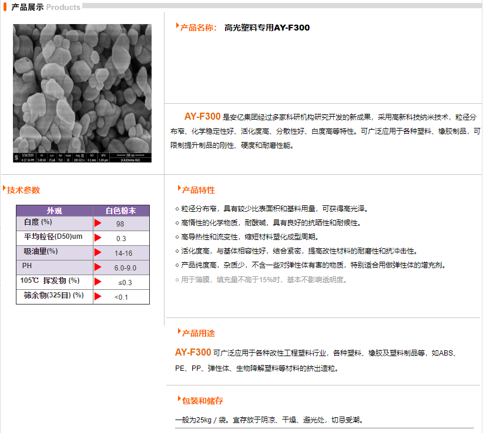
Task: Click the feature line starting 高导热性和流变性
Action: 247,237
